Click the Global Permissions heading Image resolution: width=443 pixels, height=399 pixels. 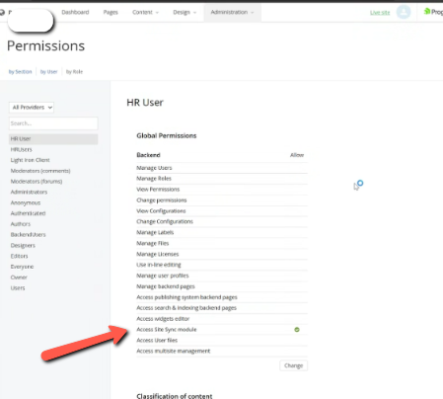(167, 135)
